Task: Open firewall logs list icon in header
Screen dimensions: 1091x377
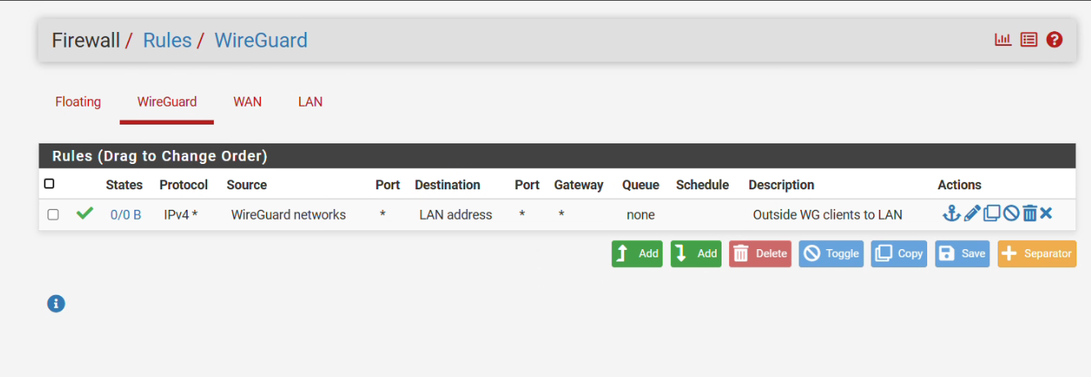Action: pyautogui.click(x=1029, y=39)
